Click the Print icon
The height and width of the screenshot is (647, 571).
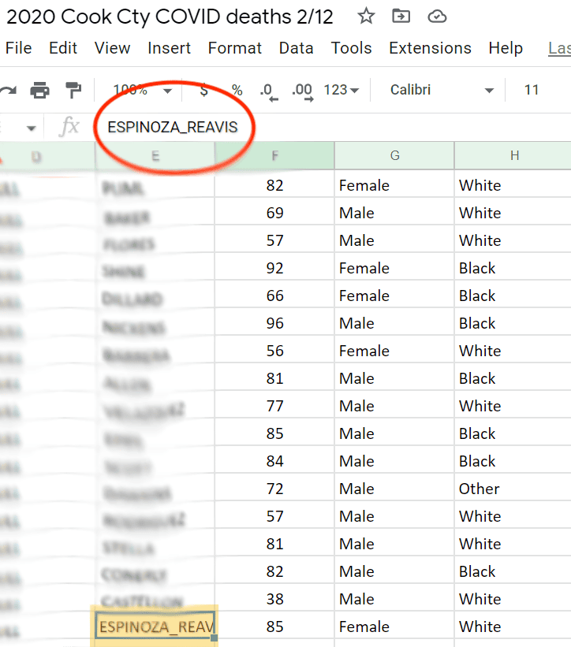tap(39, 90)
